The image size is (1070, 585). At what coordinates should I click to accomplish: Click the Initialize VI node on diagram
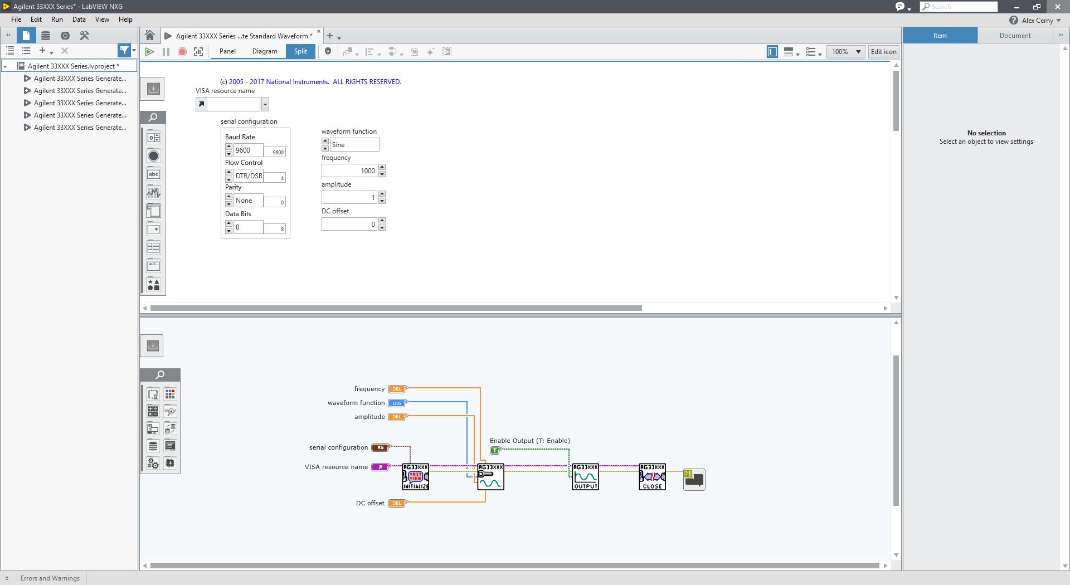point(416,477)
